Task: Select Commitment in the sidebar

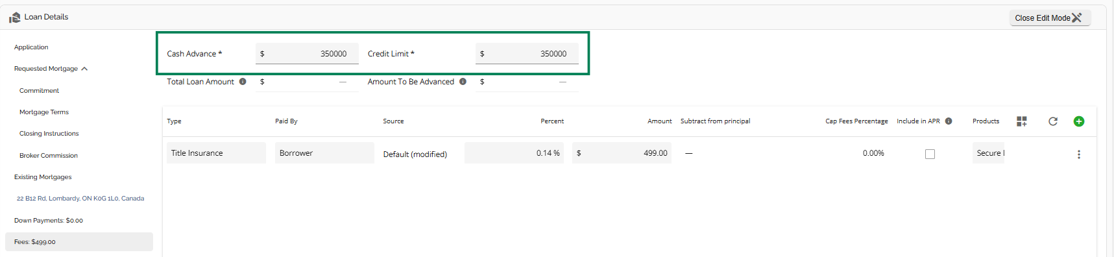Action: point(39,91)
